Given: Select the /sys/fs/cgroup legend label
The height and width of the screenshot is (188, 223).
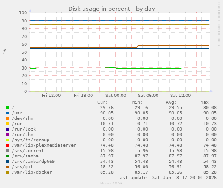Looking at the screenshot, I should [31, 140].
